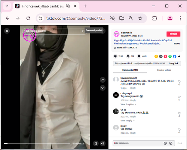This screenshot has height=150, width=187.
Task: Open zoom magnifier in address bar
Action: pyautogui.click(x=131, y=18)
